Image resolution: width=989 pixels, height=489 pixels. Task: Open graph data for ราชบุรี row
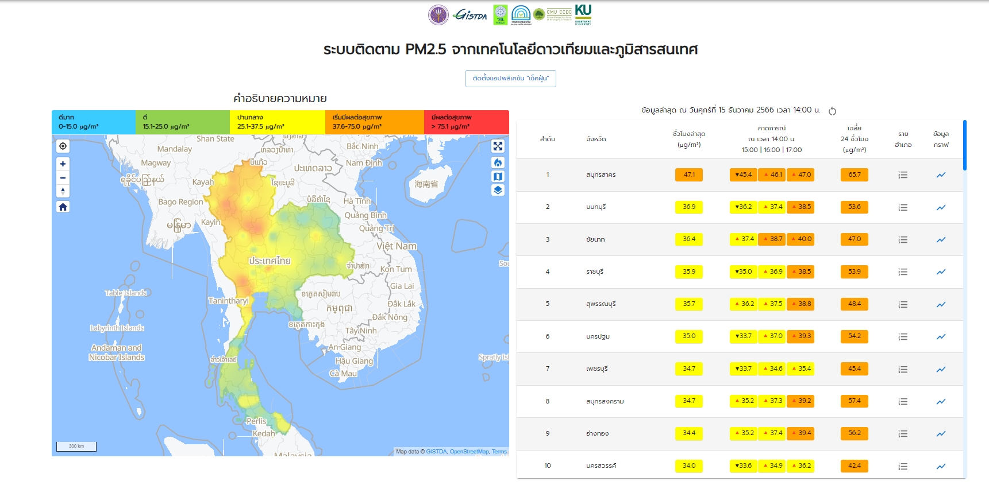pyautogui.click(x=941, y=272)
